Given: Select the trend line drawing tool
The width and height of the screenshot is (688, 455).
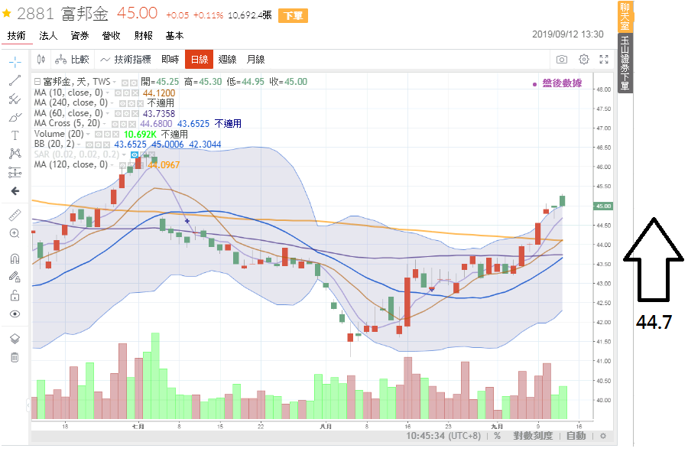Looking at the screenshot, I should point(15,80).
